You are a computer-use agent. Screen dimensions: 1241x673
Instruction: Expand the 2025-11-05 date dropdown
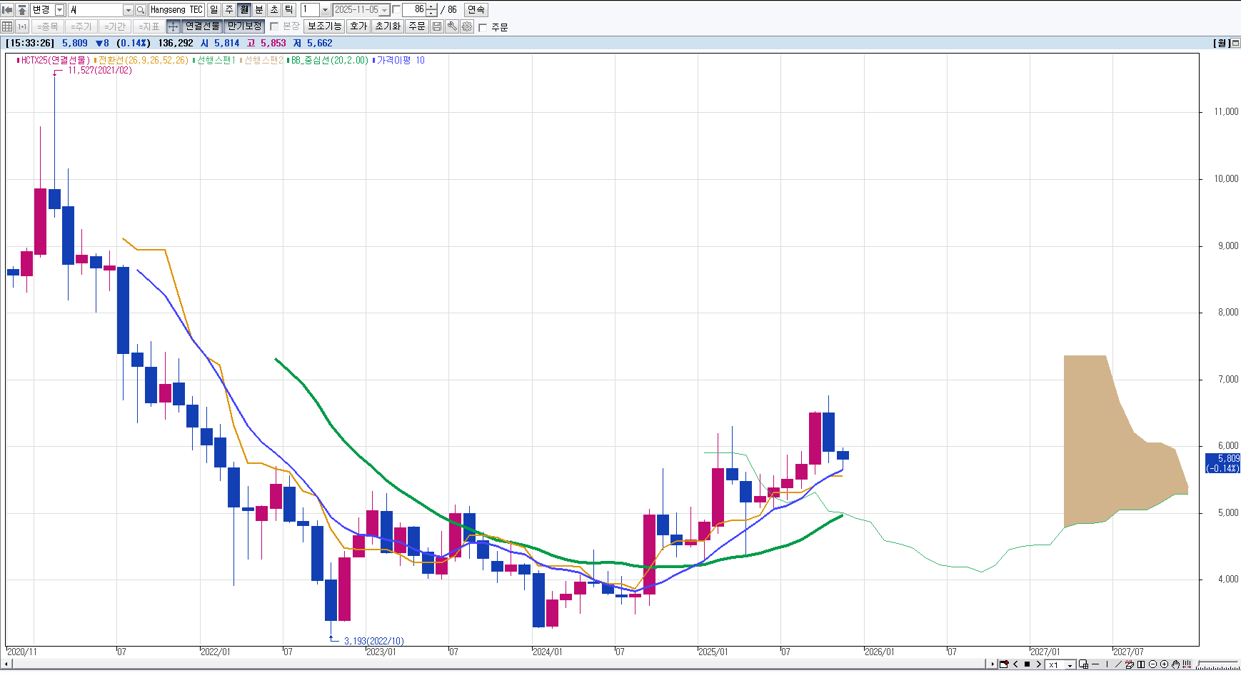coord(385,10)
